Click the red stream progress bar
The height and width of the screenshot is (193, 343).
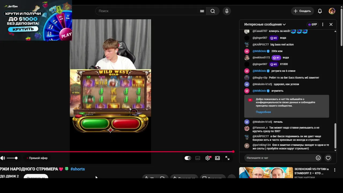(x=117, y=152)
